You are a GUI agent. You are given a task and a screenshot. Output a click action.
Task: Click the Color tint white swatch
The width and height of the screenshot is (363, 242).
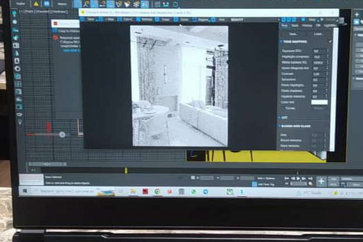pos(319,102)
